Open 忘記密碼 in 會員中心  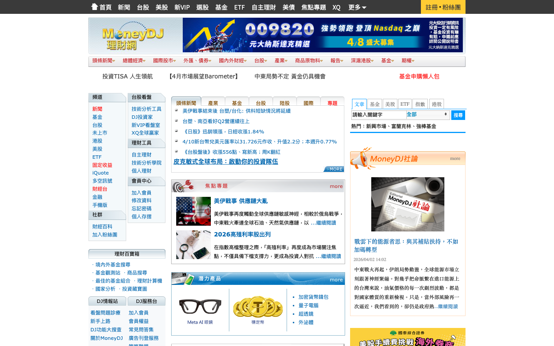[142, 208]
